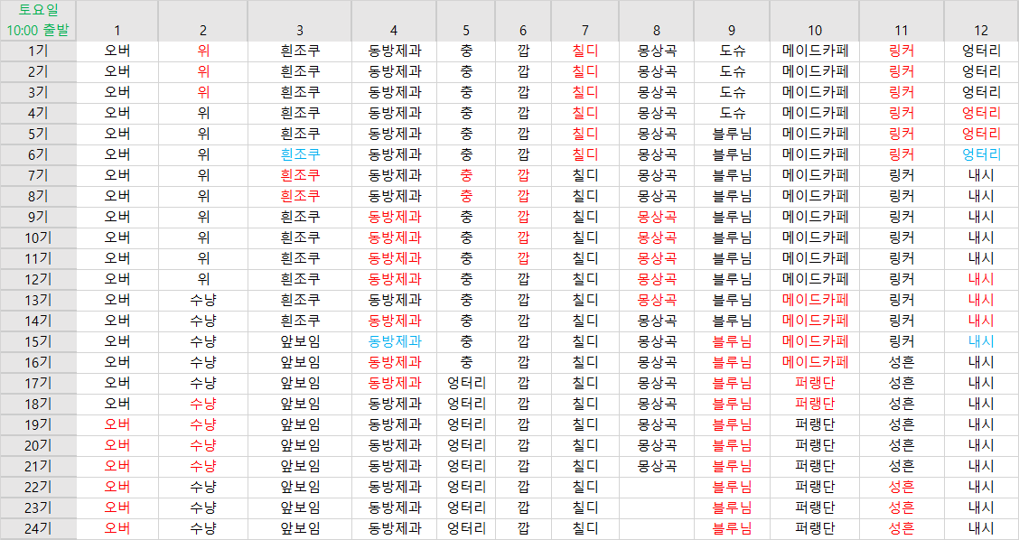This screenshot has width=1019, height=540.
Task: Select empty column 8 cell in row 22기
Action: point(657,487)
